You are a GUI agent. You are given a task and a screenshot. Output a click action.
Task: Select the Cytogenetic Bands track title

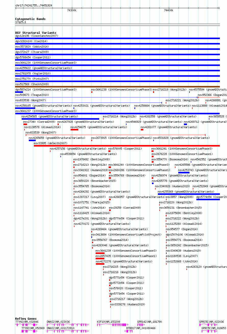pos(30,19)
